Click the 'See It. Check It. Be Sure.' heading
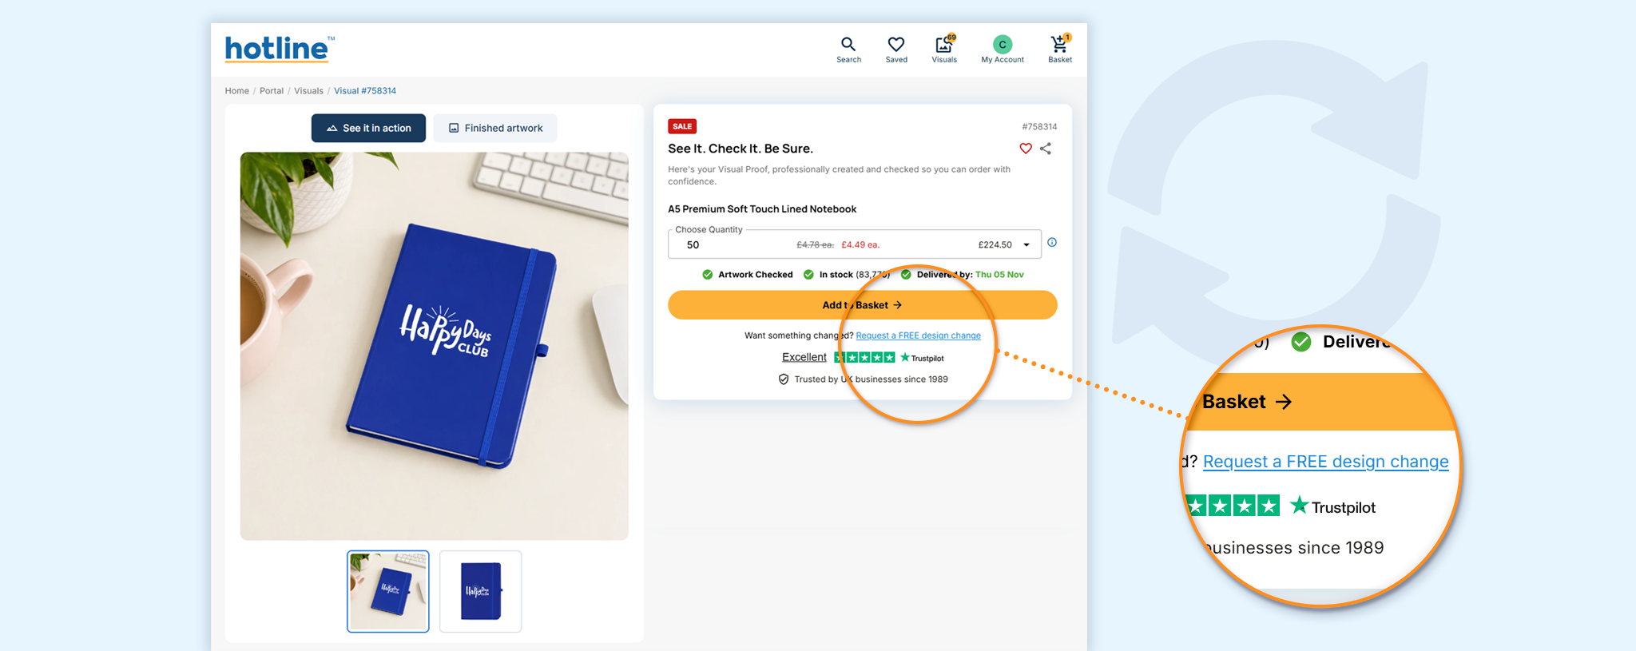This screenshot has width=1636, height=651. click(x=741, y=149)
